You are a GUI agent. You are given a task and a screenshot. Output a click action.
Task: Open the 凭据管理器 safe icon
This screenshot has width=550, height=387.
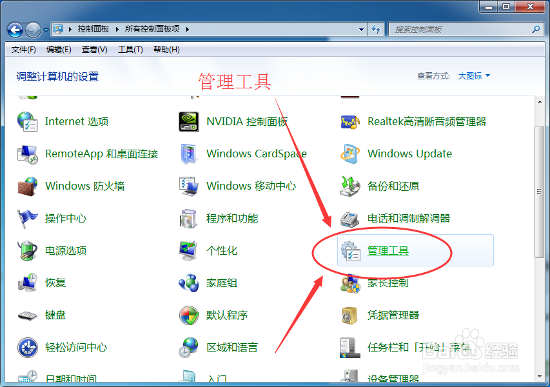[x=350, y=315]
